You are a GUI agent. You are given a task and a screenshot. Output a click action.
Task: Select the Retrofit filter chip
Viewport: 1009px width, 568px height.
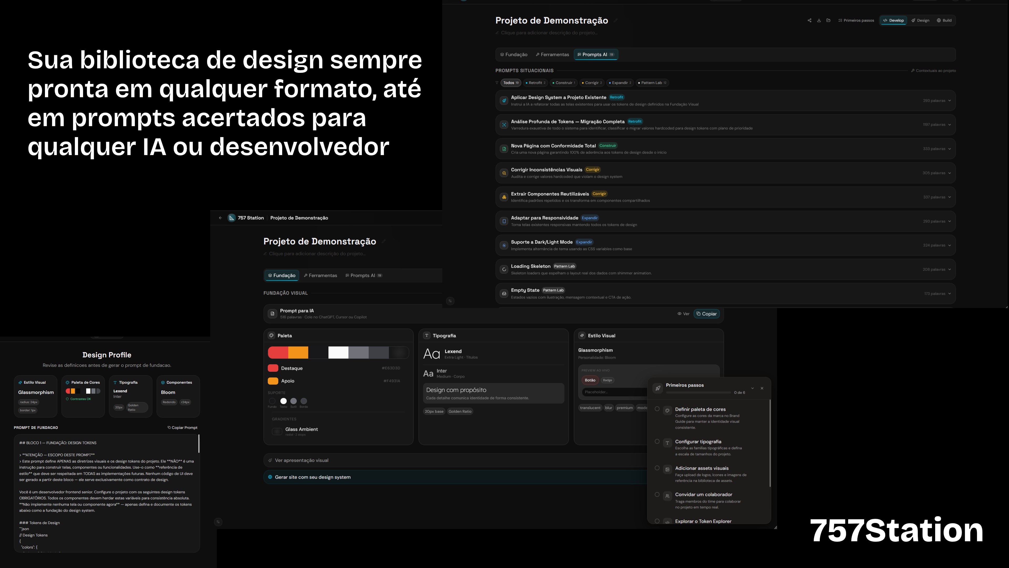point(536,83)
